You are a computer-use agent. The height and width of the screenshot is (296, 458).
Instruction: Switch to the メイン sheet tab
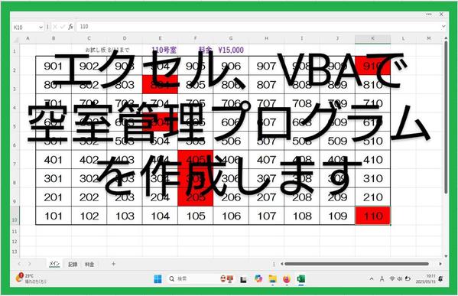(54, 264)
